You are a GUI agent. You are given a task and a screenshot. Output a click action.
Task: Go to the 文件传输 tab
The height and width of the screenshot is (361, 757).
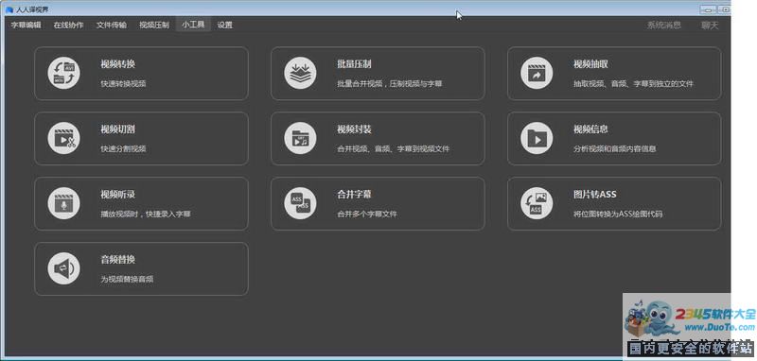point(112,26)
